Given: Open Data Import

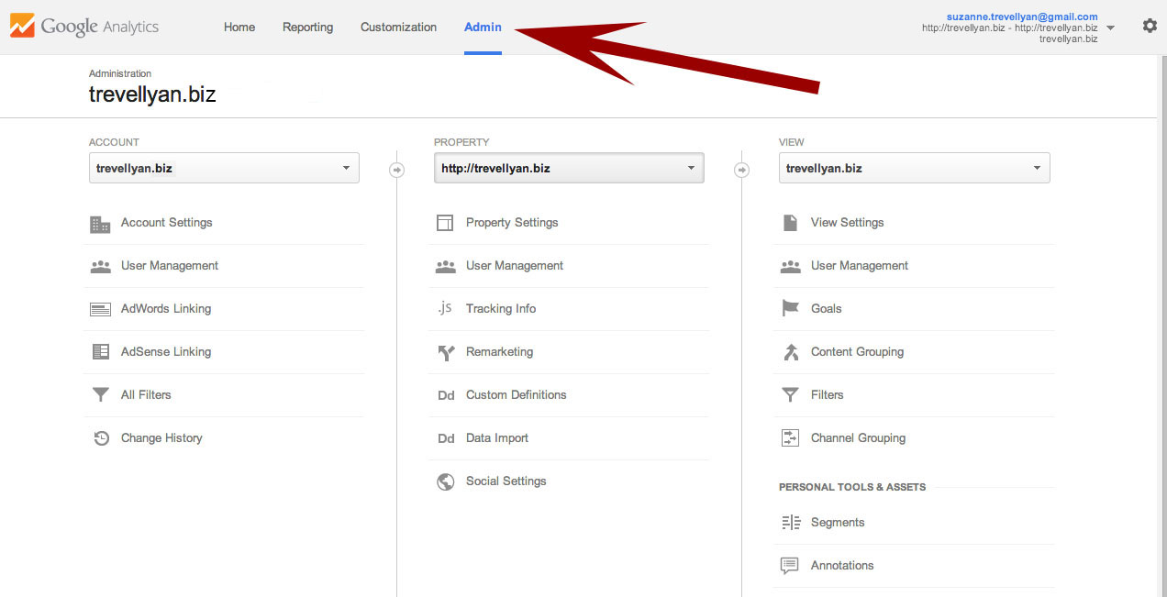Looking at the screenshot, I should pos(497,438).
